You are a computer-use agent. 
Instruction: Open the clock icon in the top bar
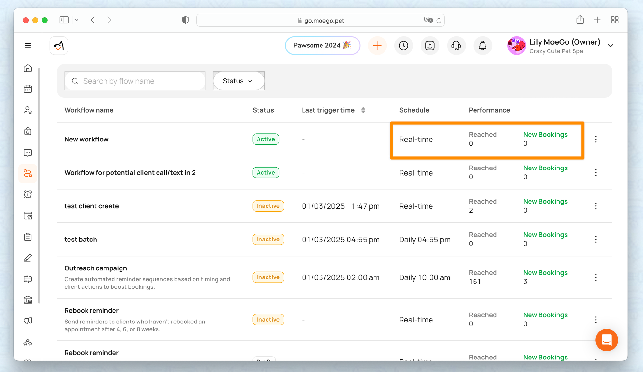tap(403, 46)
